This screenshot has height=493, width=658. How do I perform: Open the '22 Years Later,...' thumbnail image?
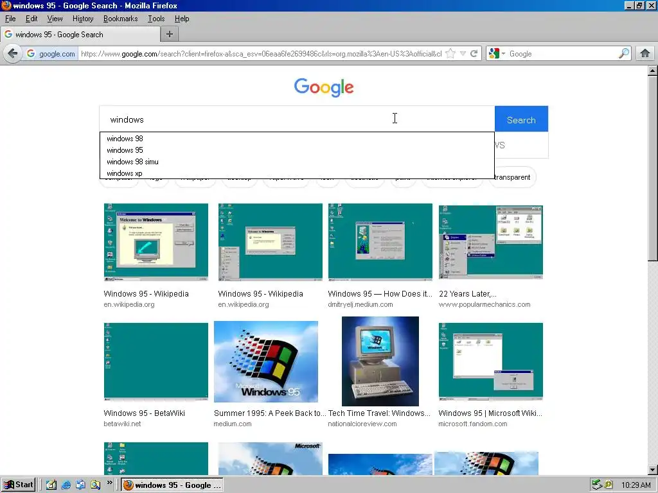[x=490, y=242]
